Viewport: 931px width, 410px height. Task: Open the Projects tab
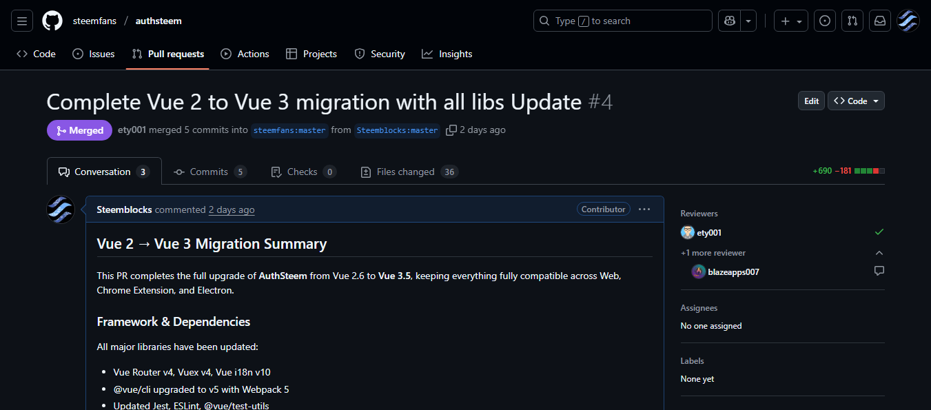[x=311, y=54]
